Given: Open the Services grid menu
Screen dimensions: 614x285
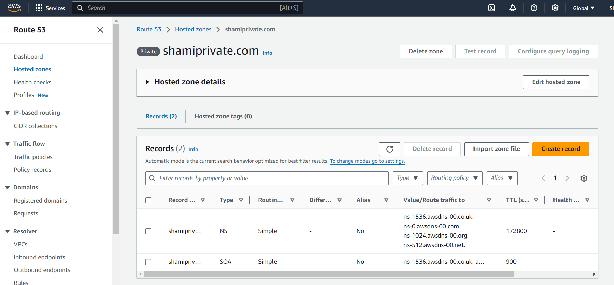Looking at the screenshot, I should (50, 8).
